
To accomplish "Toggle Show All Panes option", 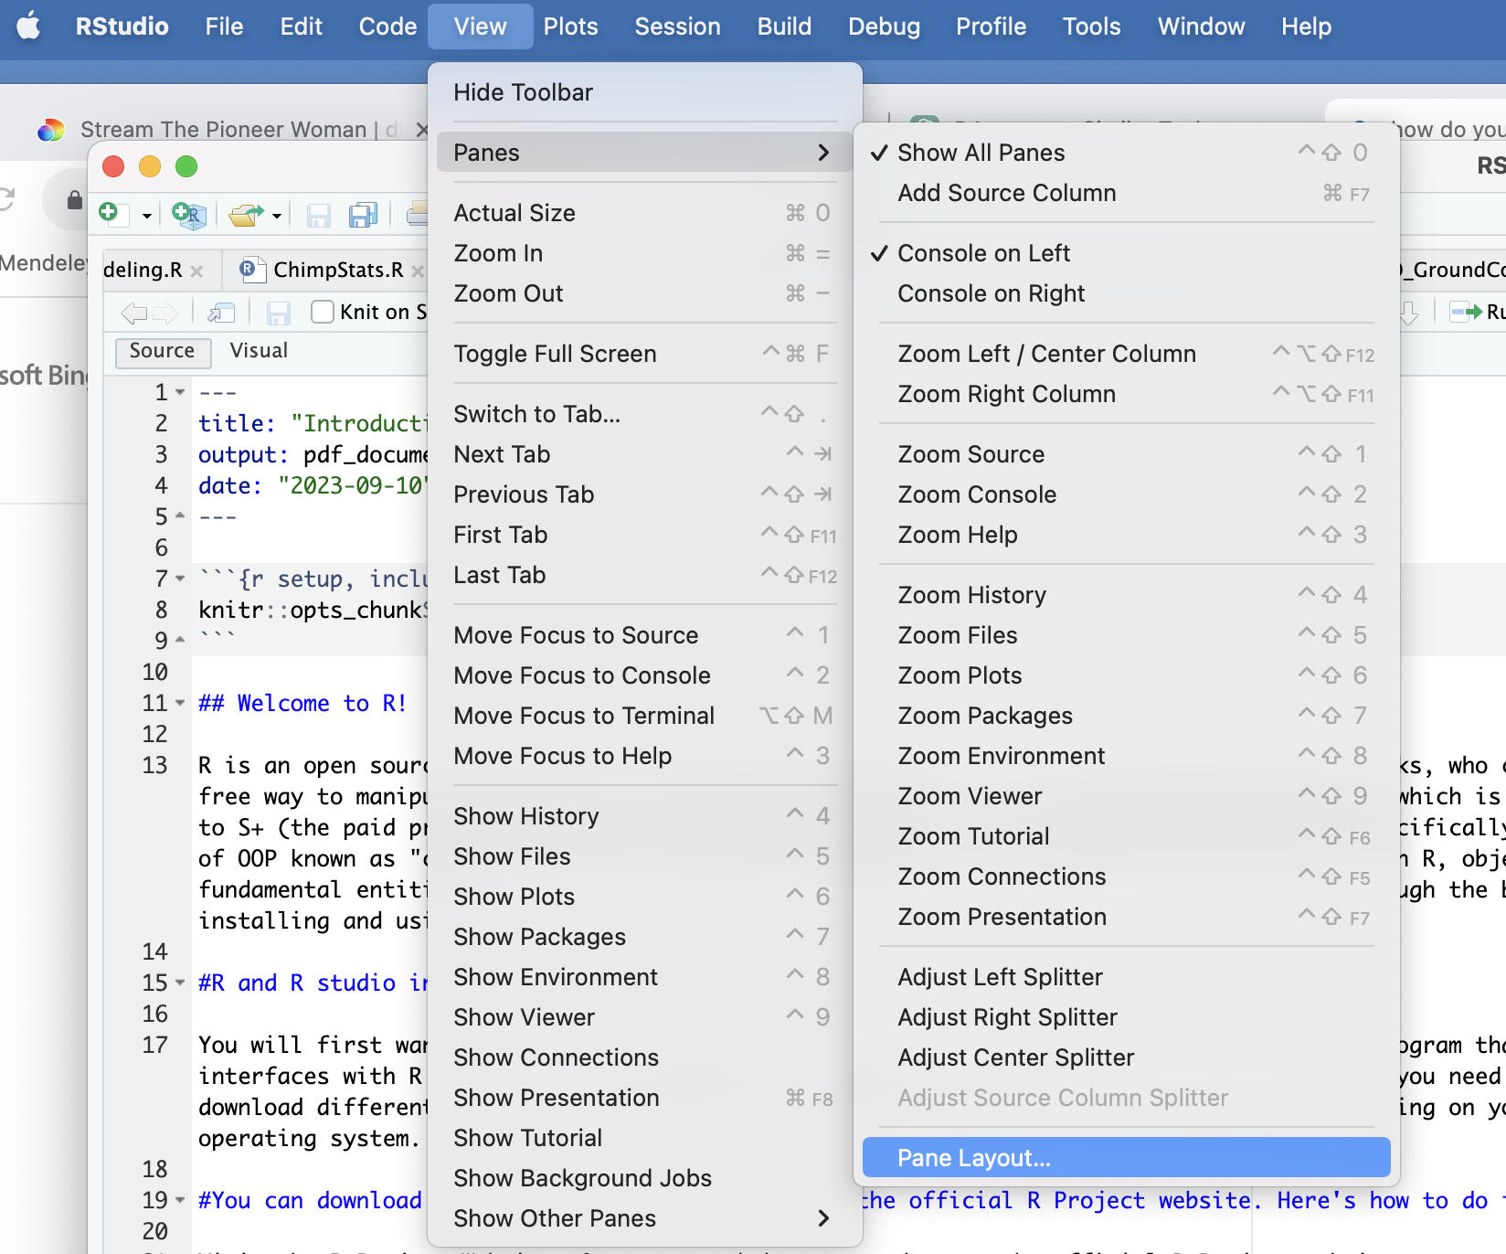I will click(x=981, y=153).
